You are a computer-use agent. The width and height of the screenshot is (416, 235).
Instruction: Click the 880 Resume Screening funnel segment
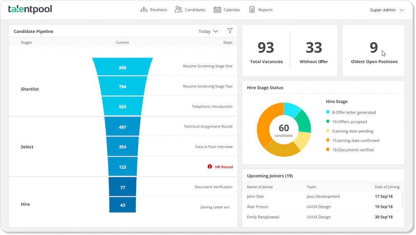[x=122, y=67]
